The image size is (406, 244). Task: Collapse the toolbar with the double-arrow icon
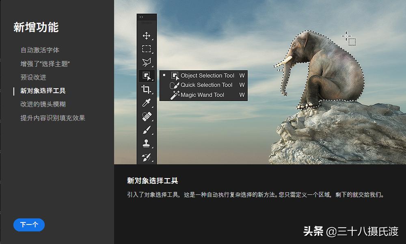click(x=141, y=16)
